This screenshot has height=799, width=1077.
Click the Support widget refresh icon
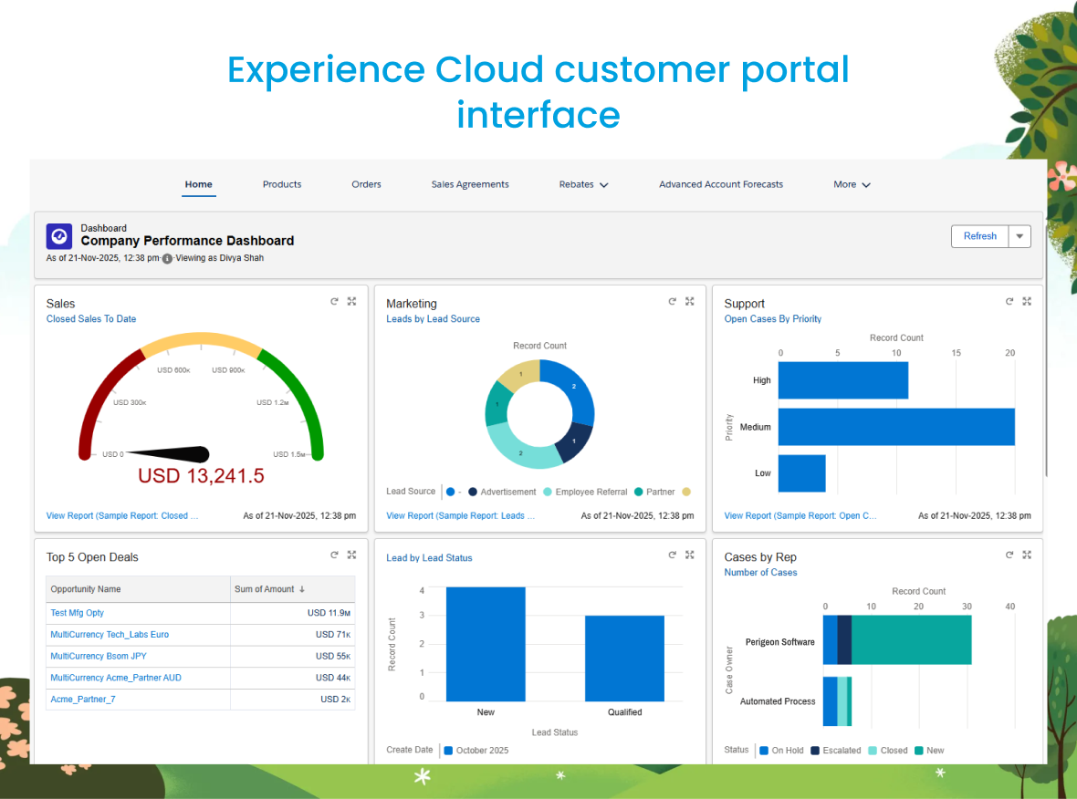tap(1009, 301)
